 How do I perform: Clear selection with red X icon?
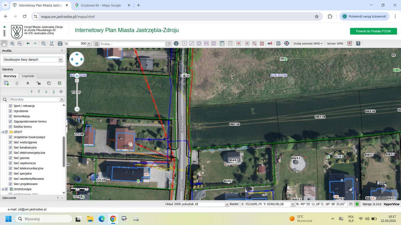238,43
